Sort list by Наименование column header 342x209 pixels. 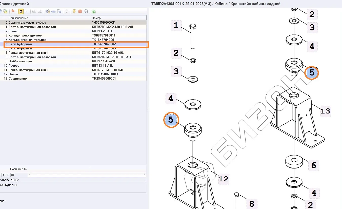click(x=49, y=18)
